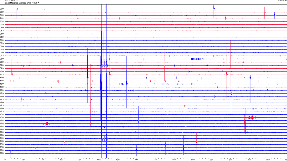Image resolution: width=287 pixels, height=161 pixels.
Task: Select the 14:00 trace time label
Action: 2,96
